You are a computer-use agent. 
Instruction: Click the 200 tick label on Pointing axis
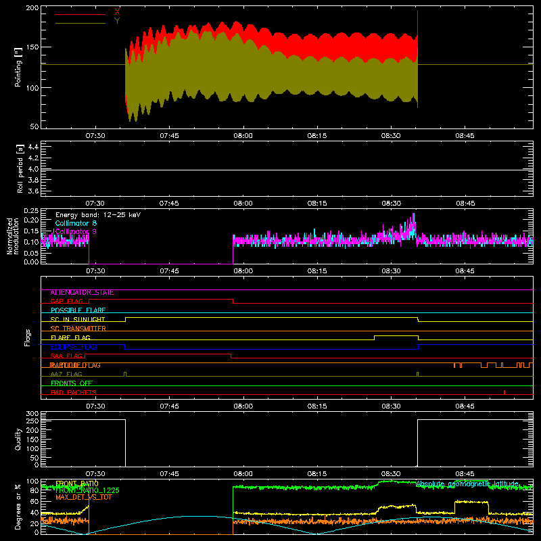(32, 8)
